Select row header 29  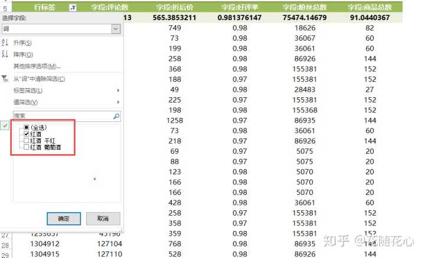tap(5, 254)
